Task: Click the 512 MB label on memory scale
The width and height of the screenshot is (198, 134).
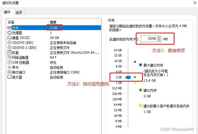Action: 117,88
